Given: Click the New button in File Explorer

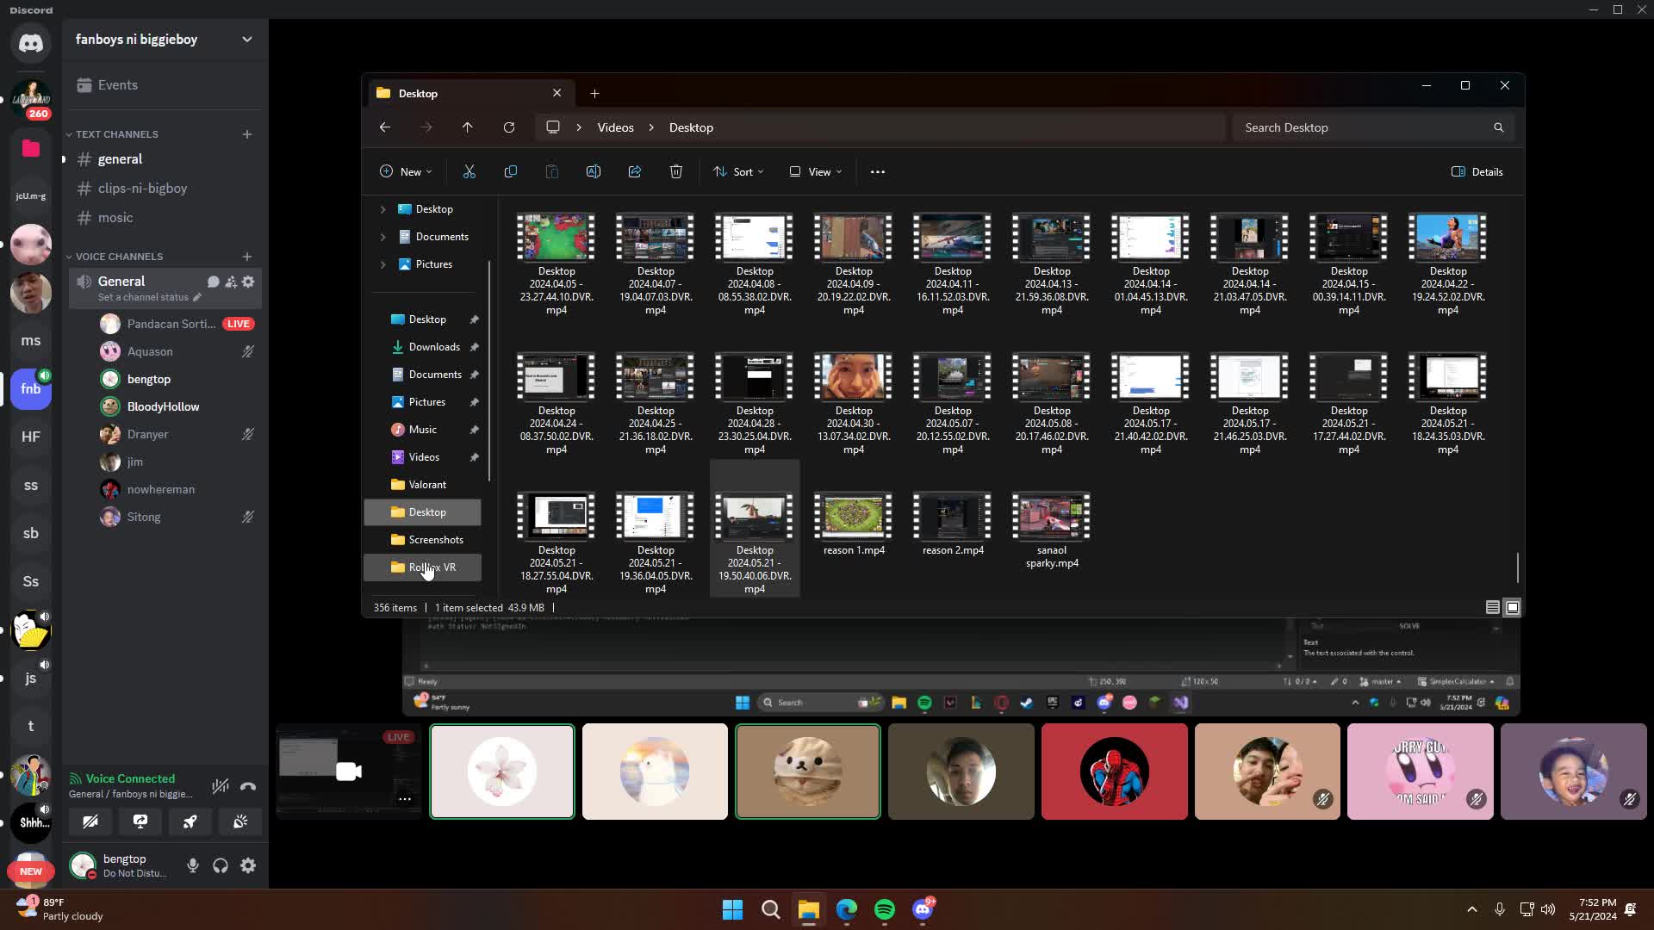Looking at the screenshot, I should point(405,171).
